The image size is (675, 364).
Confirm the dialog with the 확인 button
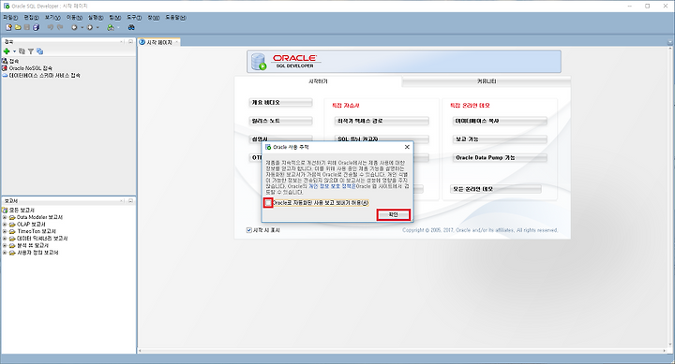pyautogui.click(x=393, y=214)
